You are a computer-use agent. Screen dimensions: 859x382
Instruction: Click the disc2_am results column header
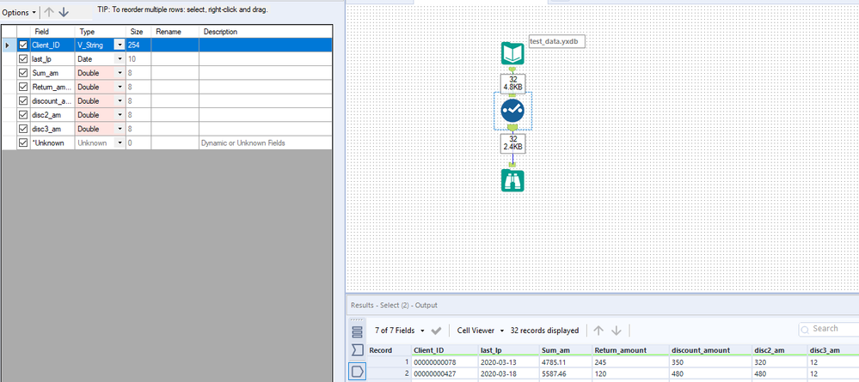point(778,350)
